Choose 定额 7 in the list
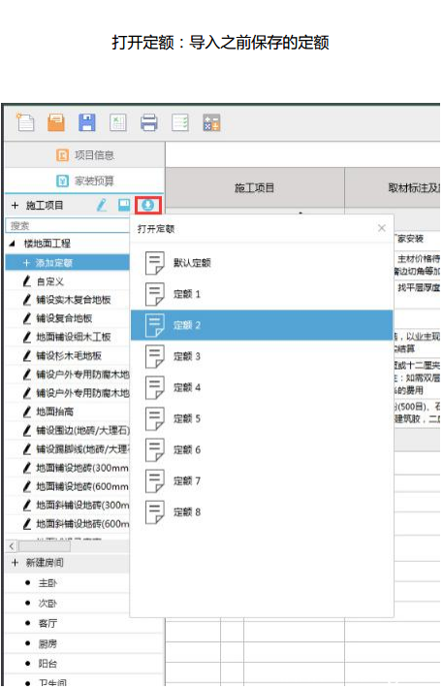This screenshot has height=689, width=443. (262, 480)
